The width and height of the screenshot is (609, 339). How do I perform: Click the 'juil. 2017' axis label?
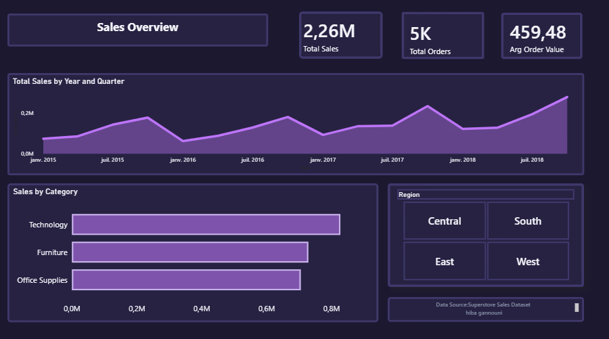[x=392, y=160]
